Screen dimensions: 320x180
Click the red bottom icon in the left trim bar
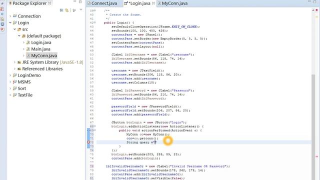[2, 29]
